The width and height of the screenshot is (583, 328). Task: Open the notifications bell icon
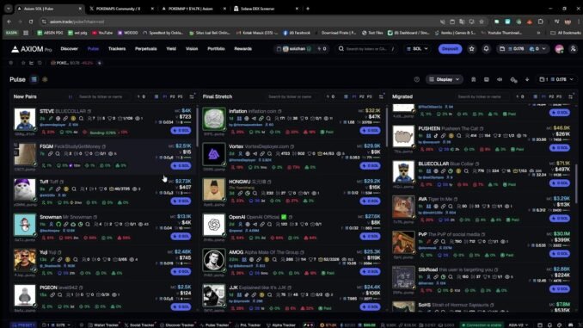click(x=486, y=49)
